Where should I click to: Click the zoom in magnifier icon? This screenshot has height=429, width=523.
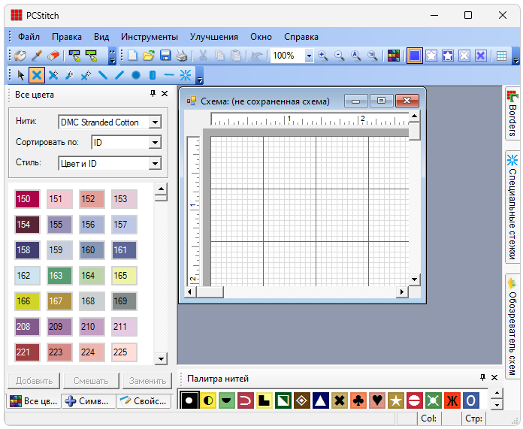323,56
